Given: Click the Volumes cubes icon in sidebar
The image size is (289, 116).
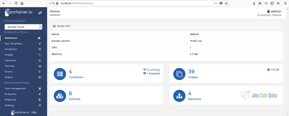Looking at the screenshot, I should coord(40,66).
